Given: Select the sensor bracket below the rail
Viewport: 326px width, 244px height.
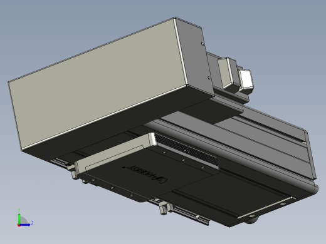Looking at the screenshot, I should (x=164, y=208).
